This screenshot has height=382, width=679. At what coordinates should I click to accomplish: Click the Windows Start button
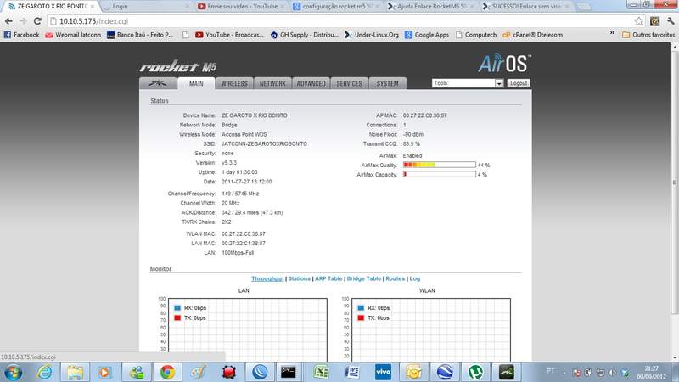[13, 373]
